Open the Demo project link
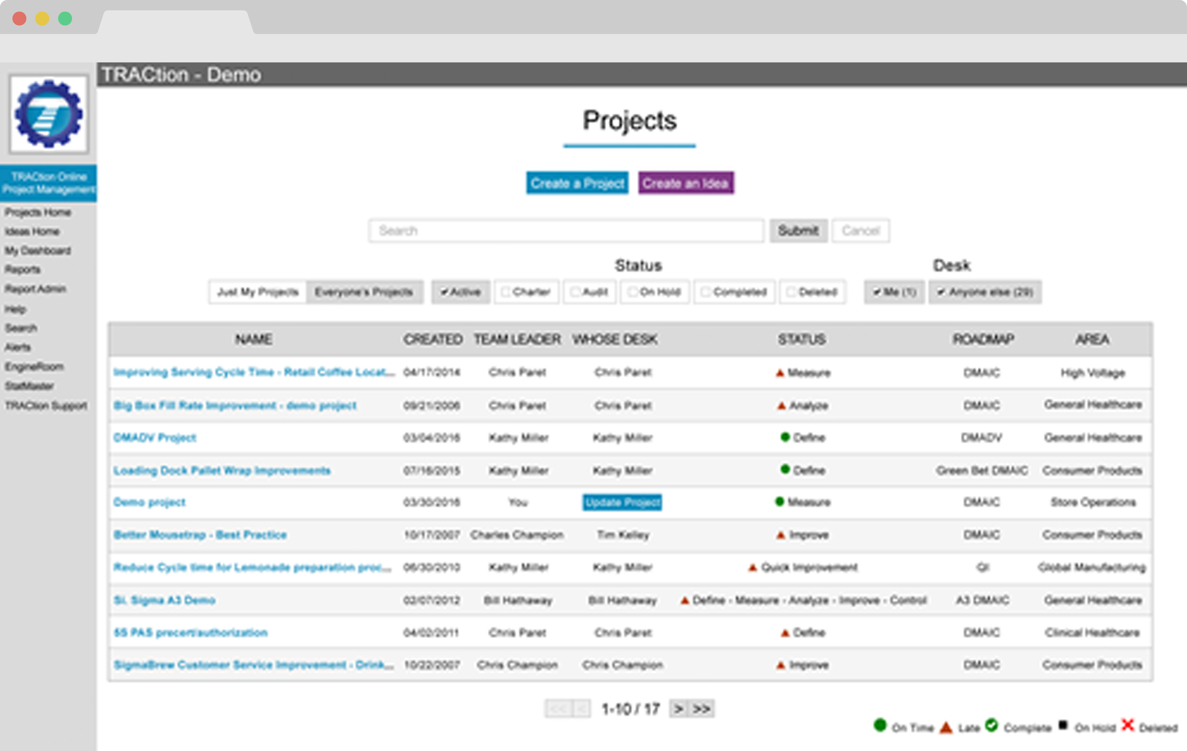1187x751 pixels. (x=149, y=502)
